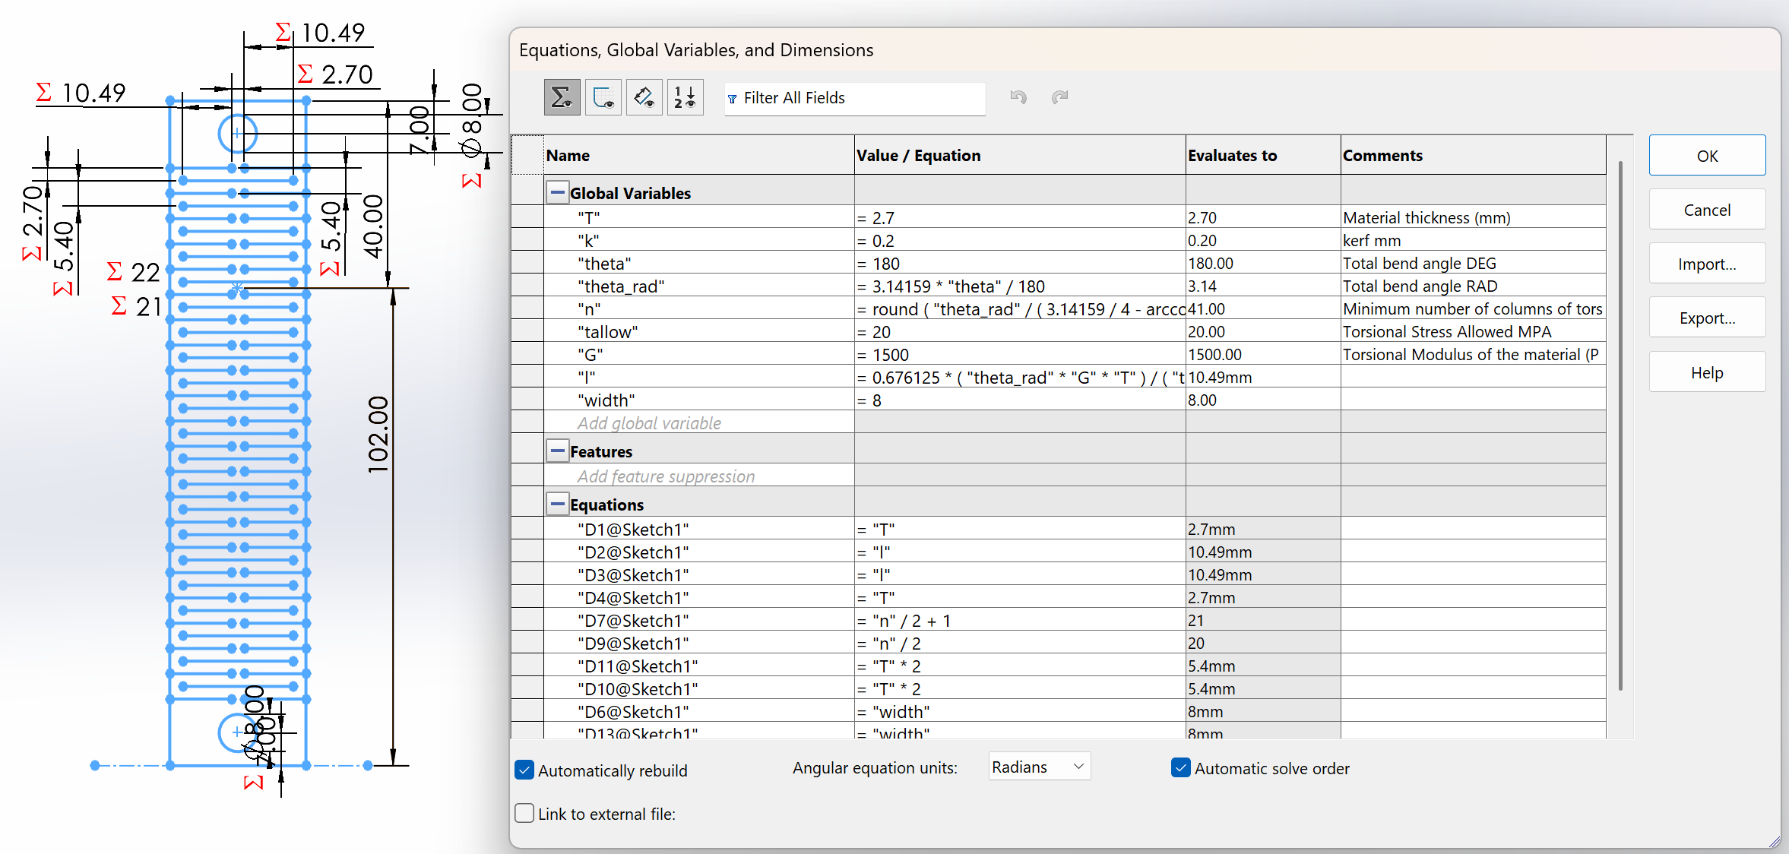Screen dimensions: 1789x854
Task: Collapse the Features section
Action: coord(557,451)
